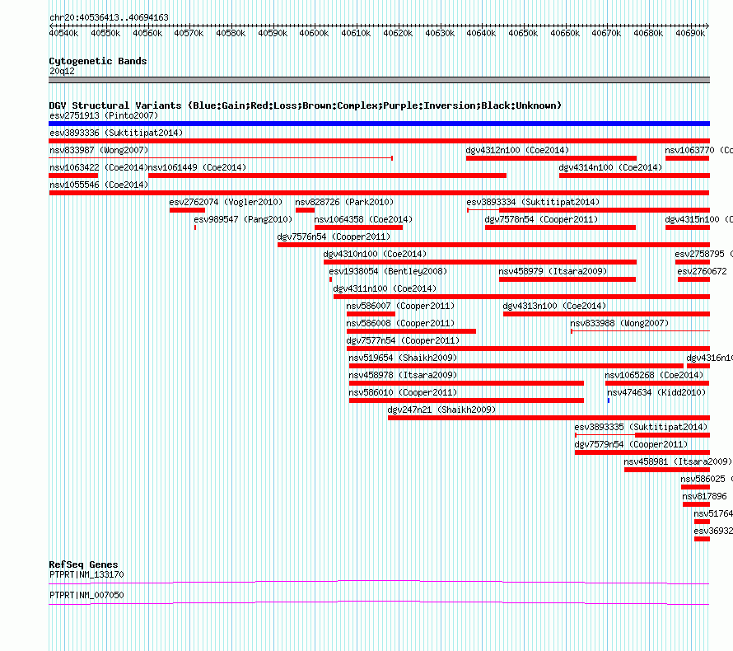Click the chr20:40536413..40694163 region label
This screenshot has height=651, width=733.
coord(109,17)
